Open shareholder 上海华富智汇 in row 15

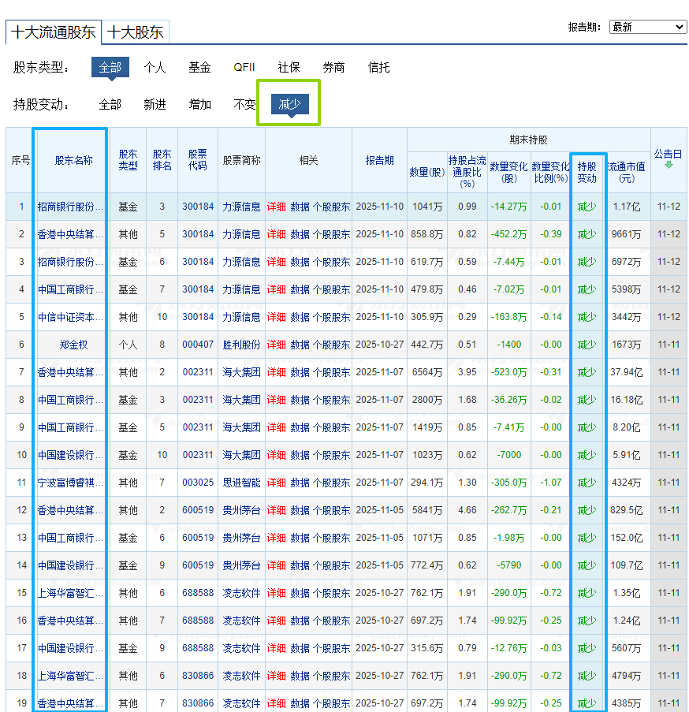tap(70, 594)
